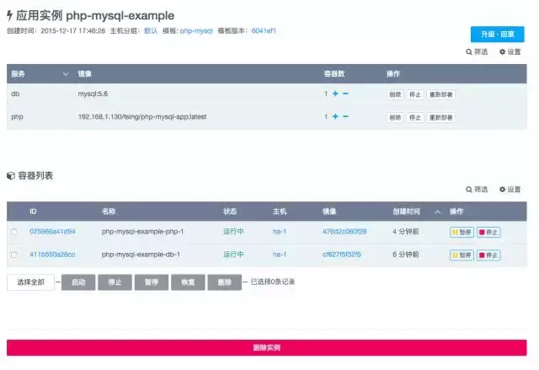The width and height of the screenshot is (539, 370).
Task: Open the php-mysql template link
Action: (196, 31)
